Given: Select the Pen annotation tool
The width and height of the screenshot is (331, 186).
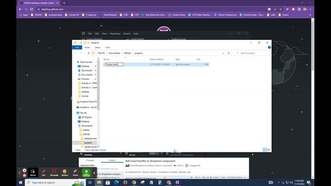Looking at the screenshot, I should [43, 173].
